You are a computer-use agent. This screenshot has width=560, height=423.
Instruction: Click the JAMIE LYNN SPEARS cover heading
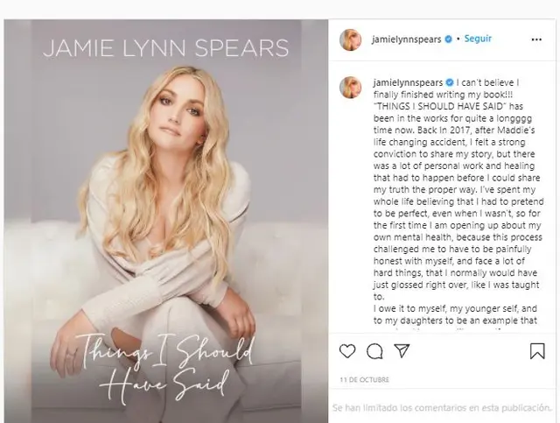click(166, 49)
